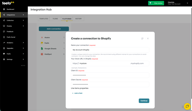192x111 pixels.
Task: Click the Analytics chart icon
Action: click(x=4, y=43)
